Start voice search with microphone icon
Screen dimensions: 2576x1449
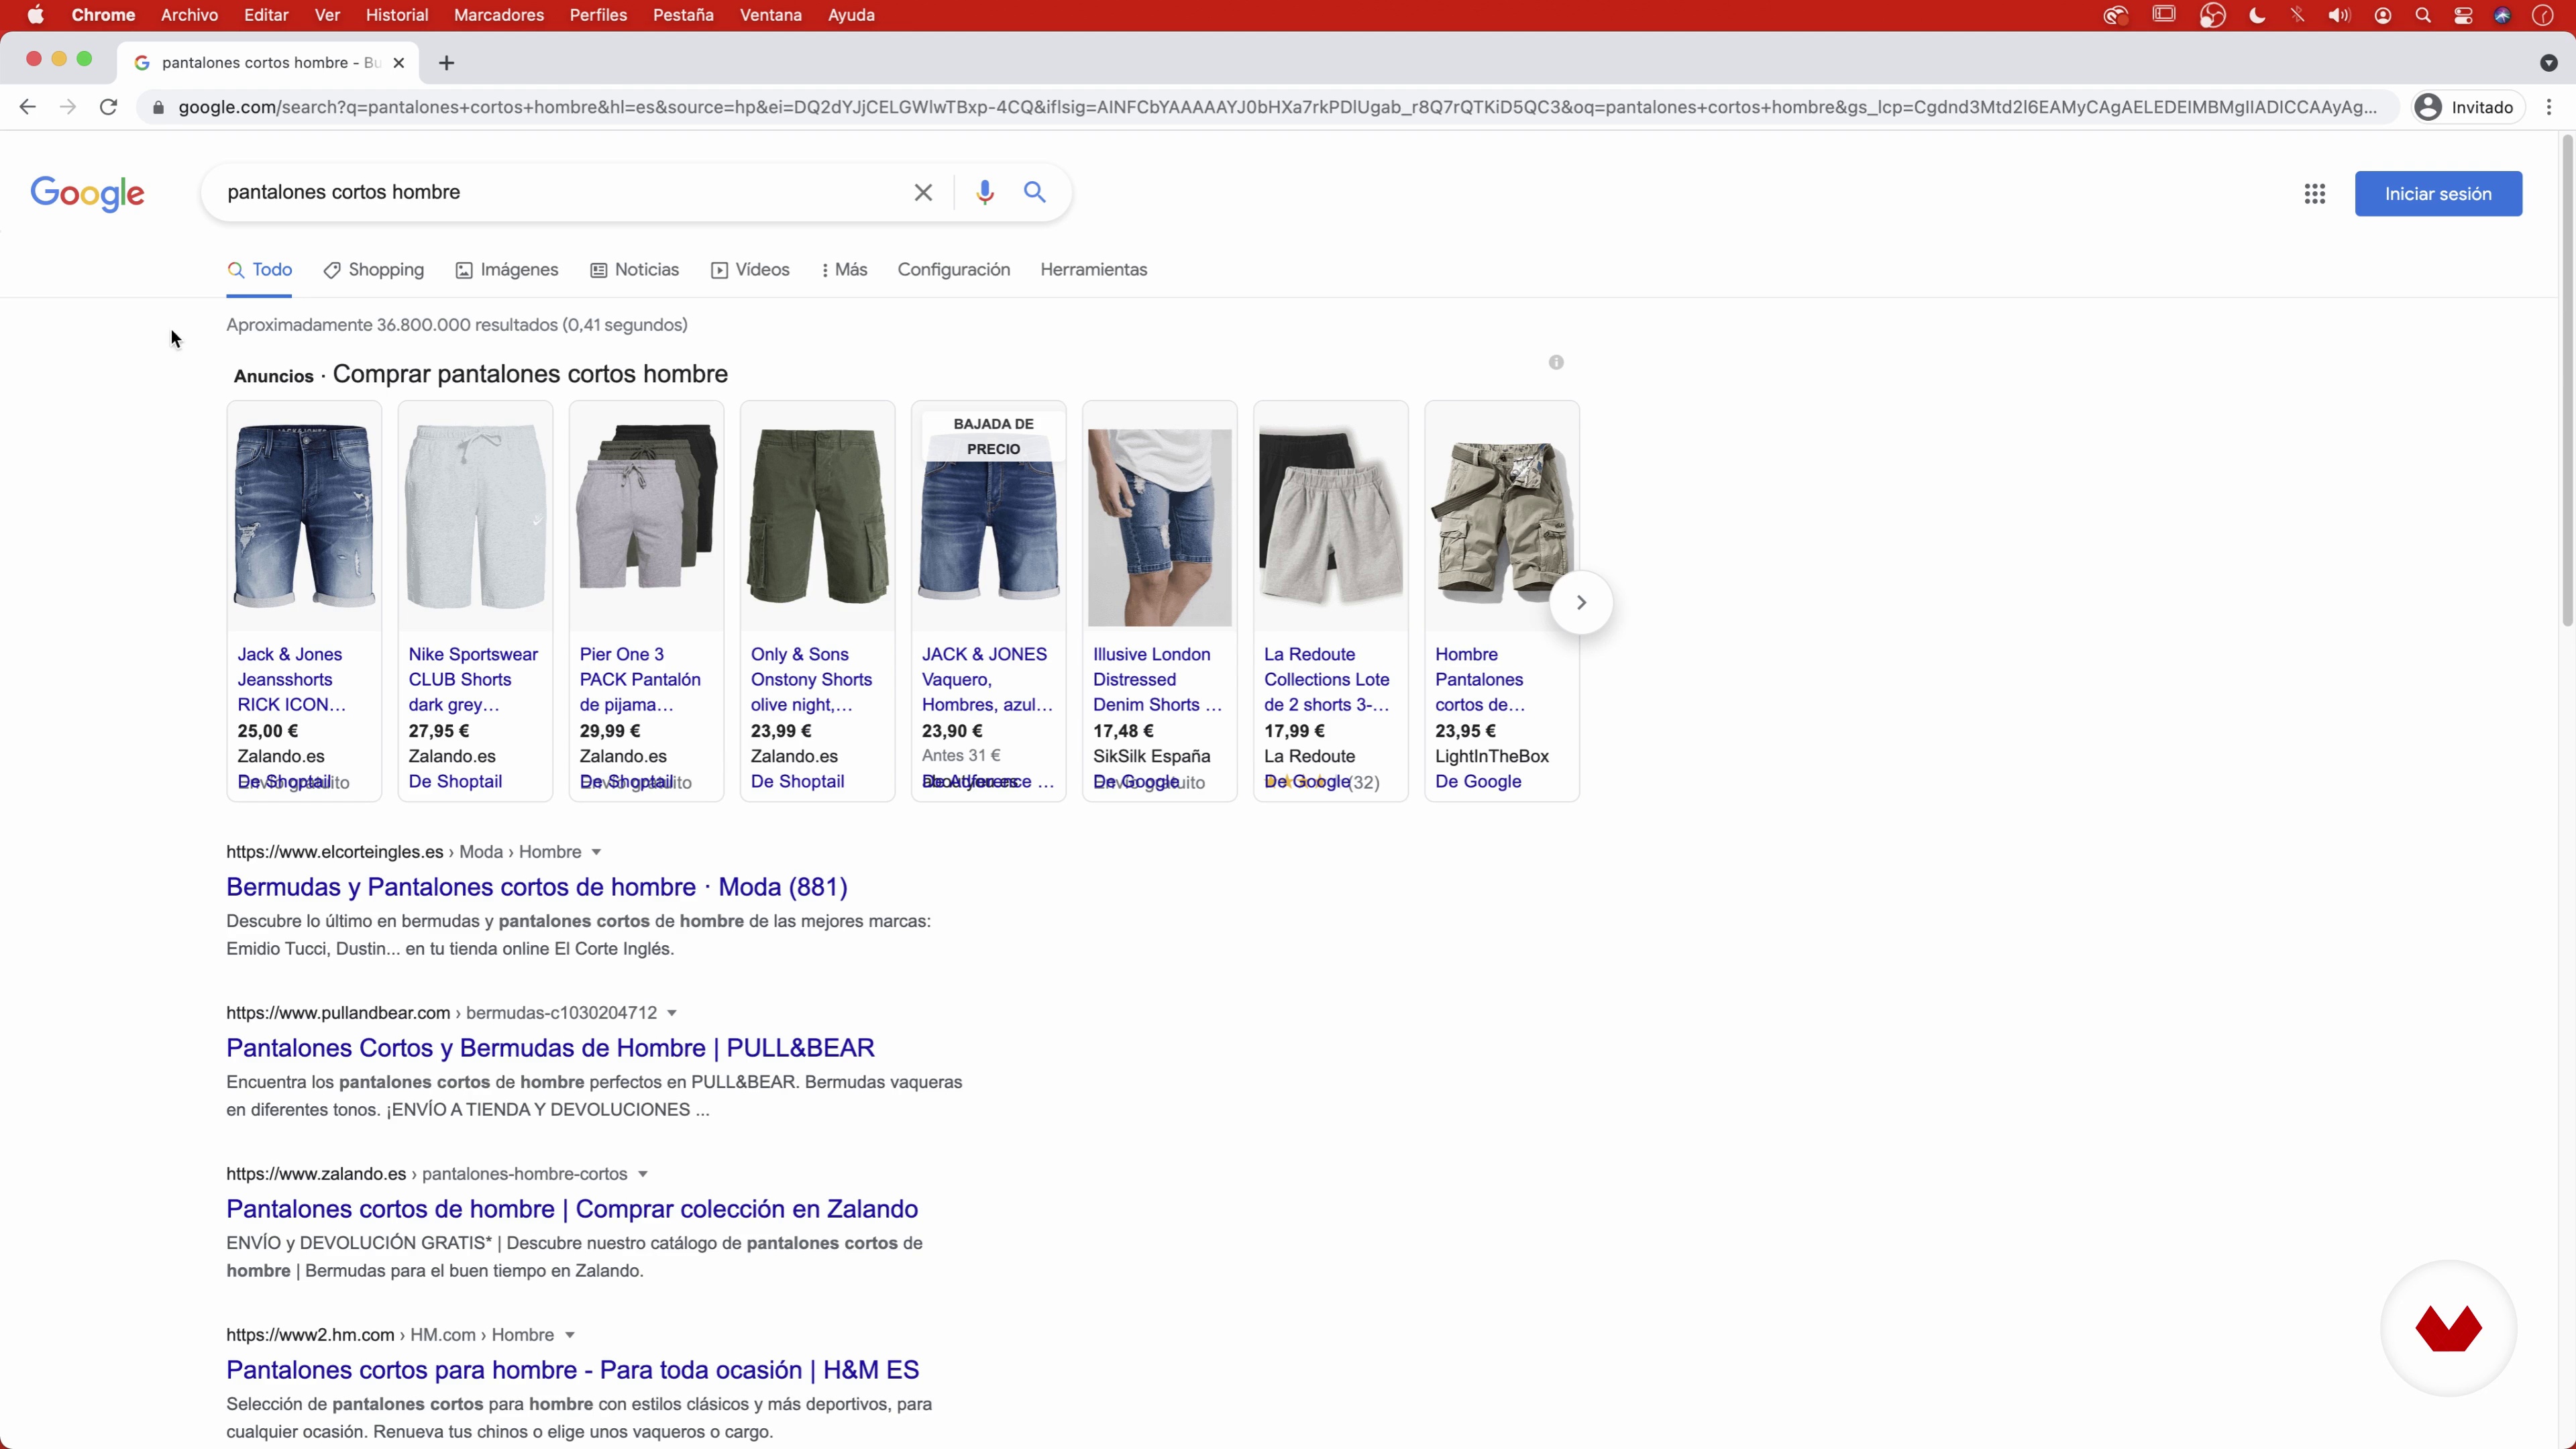point(985,192)
